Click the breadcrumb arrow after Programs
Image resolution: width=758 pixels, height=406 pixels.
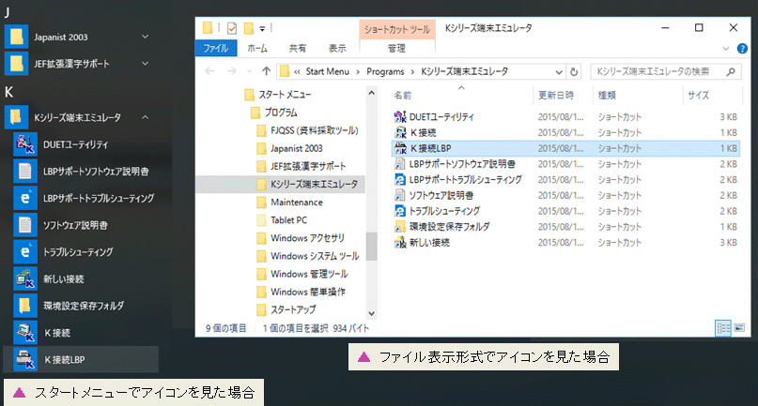[412, 72]
